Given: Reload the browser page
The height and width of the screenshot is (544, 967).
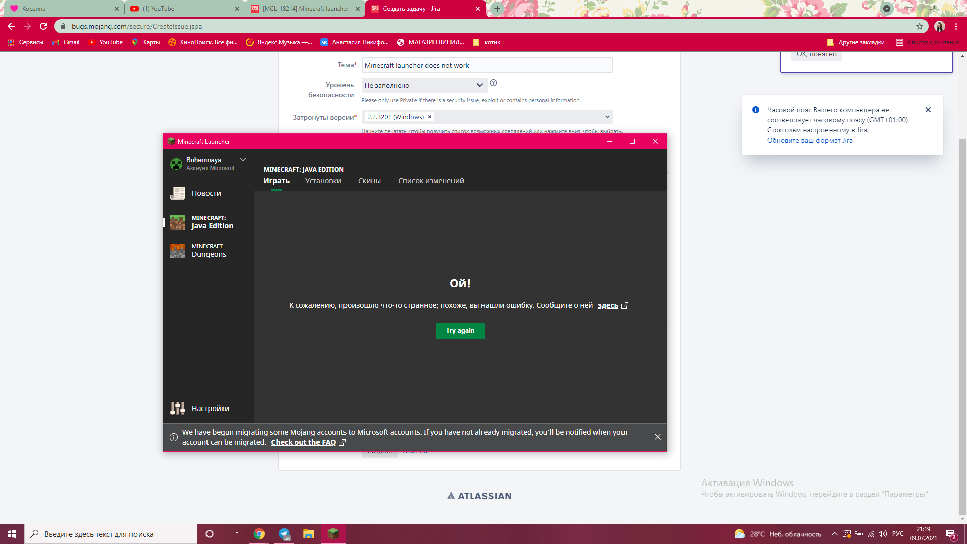Looking at the screenshot, I should (x=43, y=26).
